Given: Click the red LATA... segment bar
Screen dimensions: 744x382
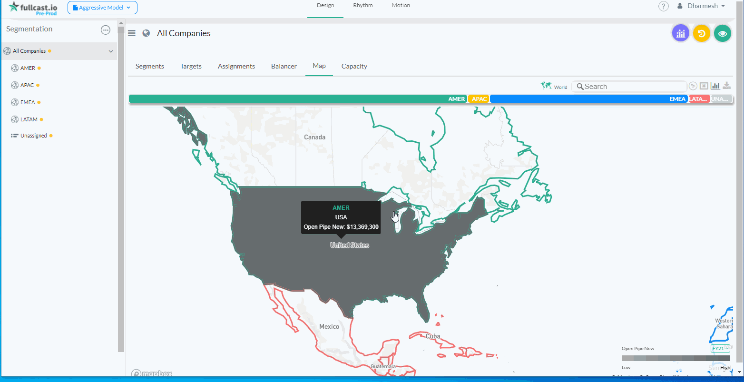Looking at the screenshot, I should (x=699, y=99).
